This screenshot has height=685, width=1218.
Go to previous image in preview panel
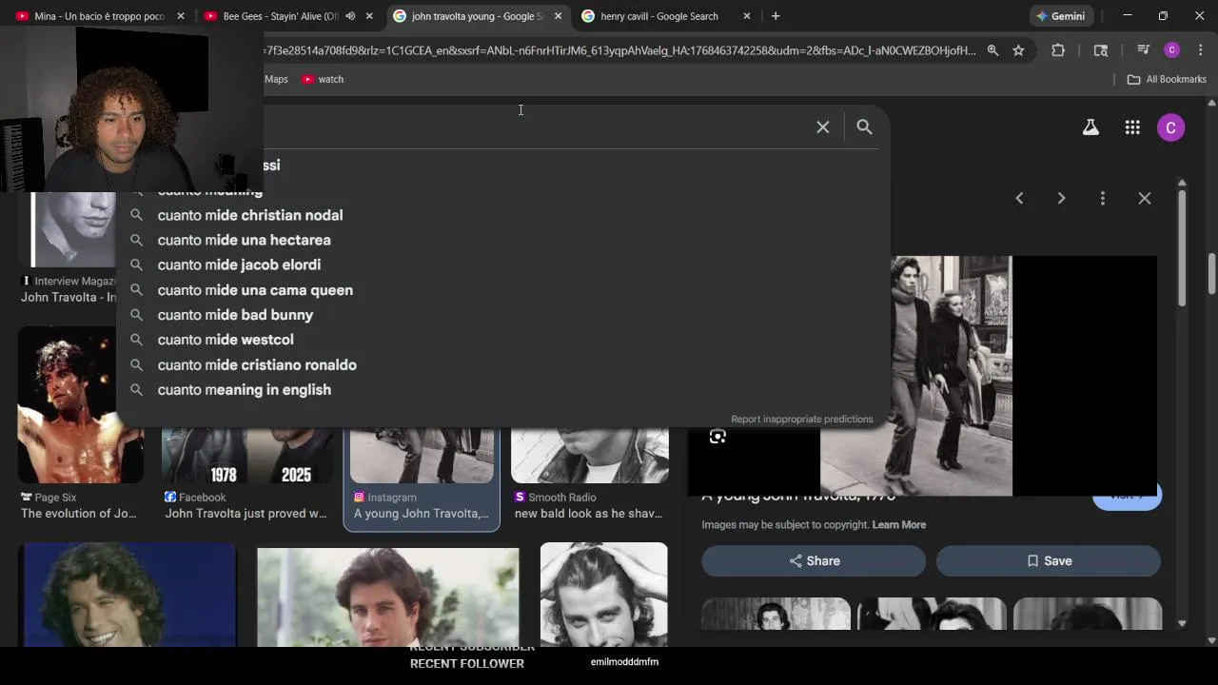1019,198
